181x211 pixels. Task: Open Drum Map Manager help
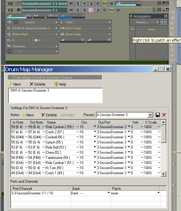(60, 84)
